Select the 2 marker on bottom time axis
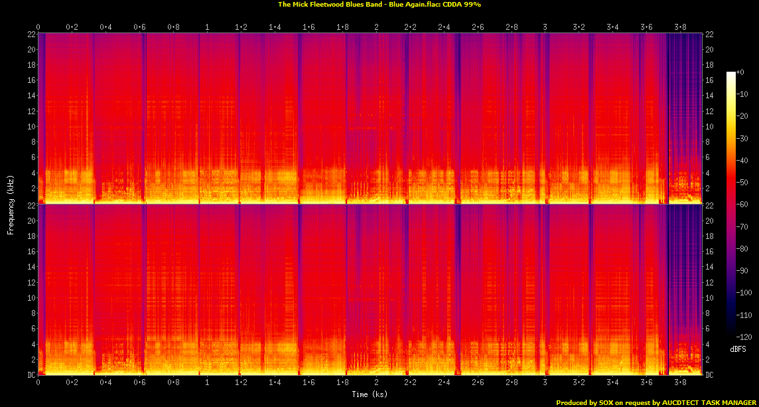759x407 pixels. point(376,383)
